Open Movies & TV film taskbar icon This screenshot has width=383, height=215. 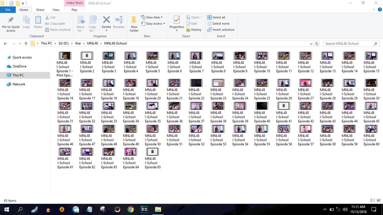tap(144, 209)
